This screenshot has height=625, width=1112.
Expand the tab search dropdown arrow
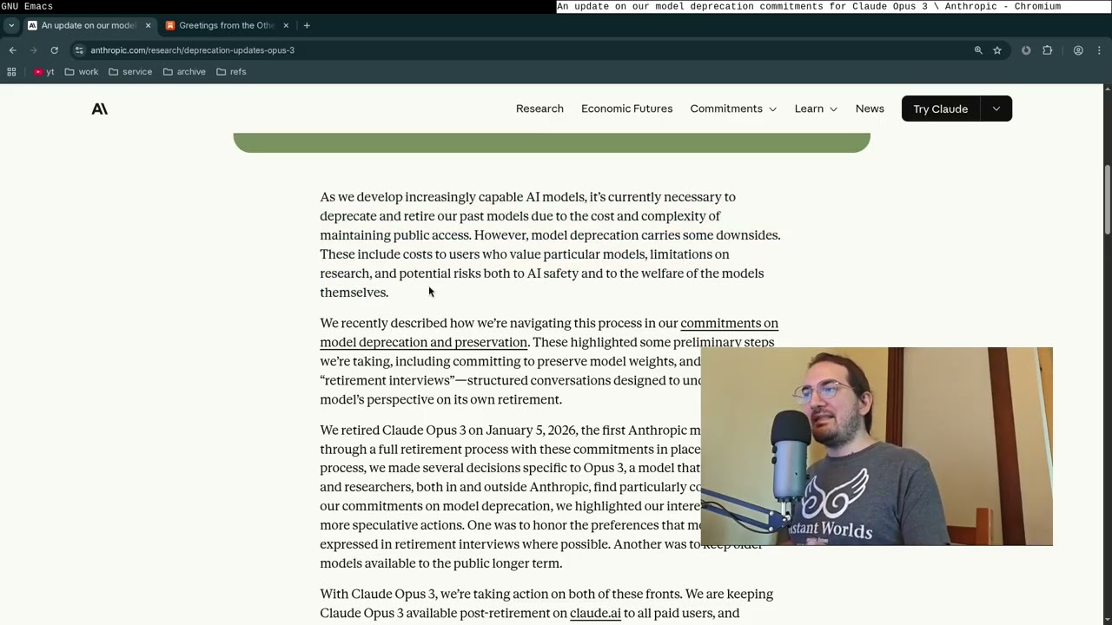point(10,25)
